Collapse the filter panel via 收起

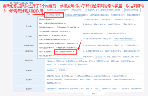pos(94,94)
